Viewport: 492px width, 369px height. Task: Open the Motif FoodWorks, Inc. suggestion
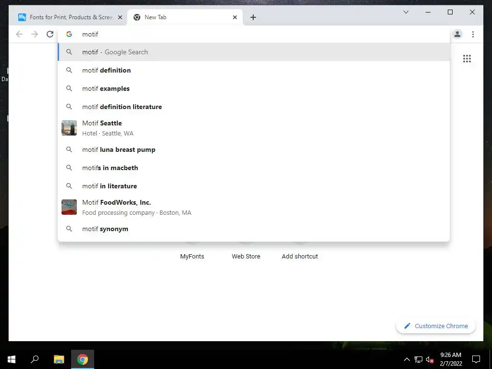pos(254,208)
